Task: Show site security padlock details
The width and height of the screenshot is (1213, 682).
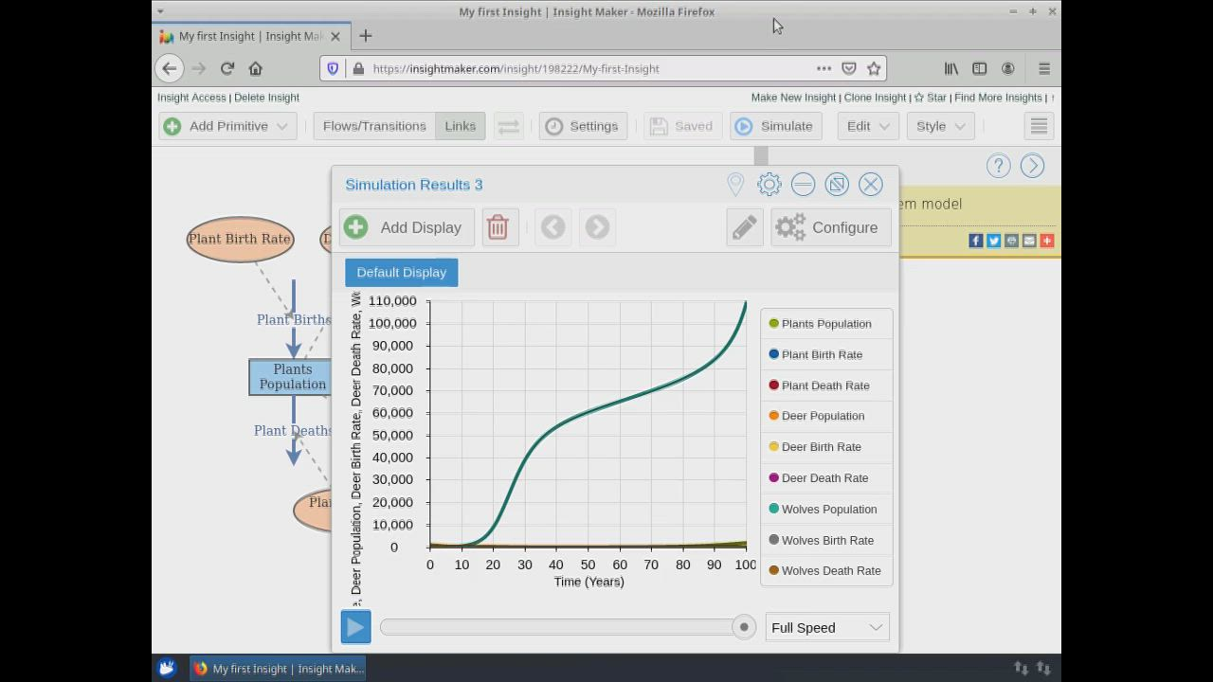Action: pyautogui.click(x=358, y=68)
